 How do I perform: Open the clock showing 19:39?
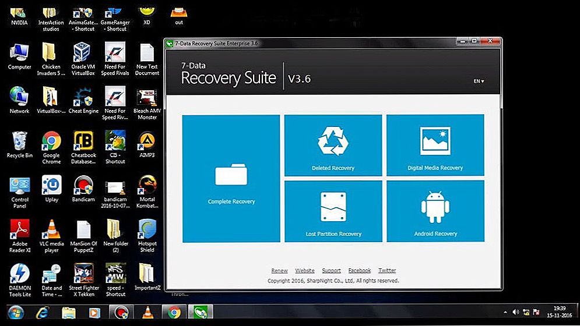coord(559,311)
